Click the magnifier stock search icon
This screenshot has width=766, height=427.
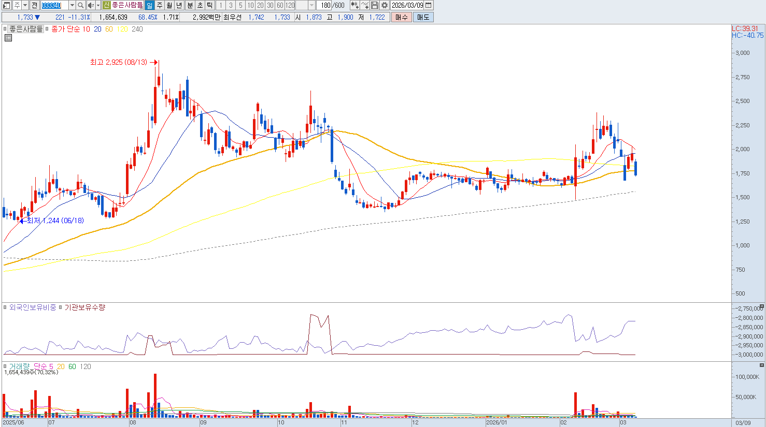coord(81,5)
